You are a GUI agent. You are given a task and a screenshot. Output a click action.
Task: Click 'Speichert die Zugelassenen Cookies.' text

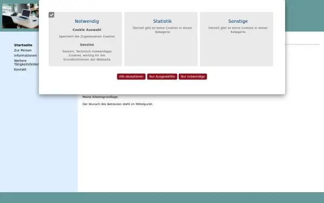pyautogui.click(x=87, y=36)
